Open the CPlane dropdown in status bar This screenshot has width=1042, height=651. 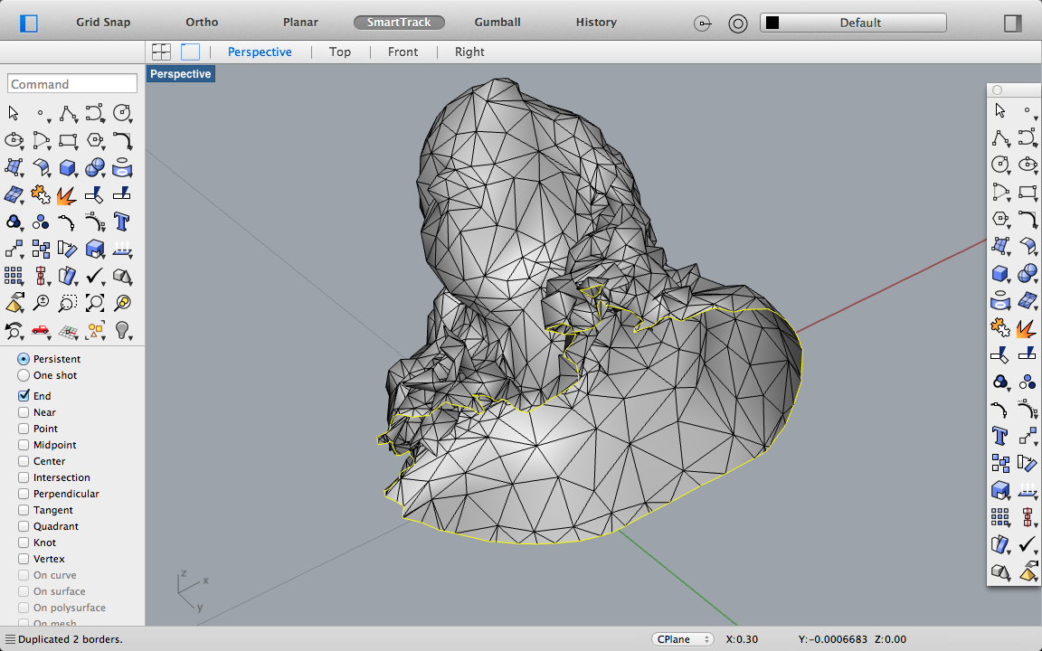point(683,639)
